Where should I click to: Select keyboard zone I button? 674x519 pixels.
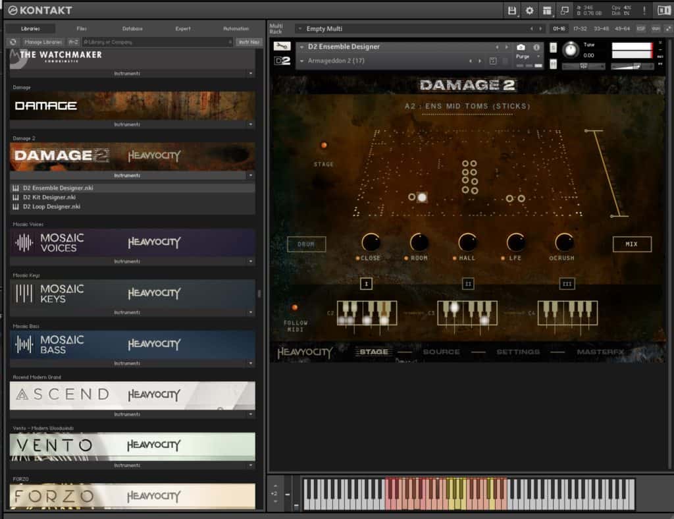[x=366, y=284]
